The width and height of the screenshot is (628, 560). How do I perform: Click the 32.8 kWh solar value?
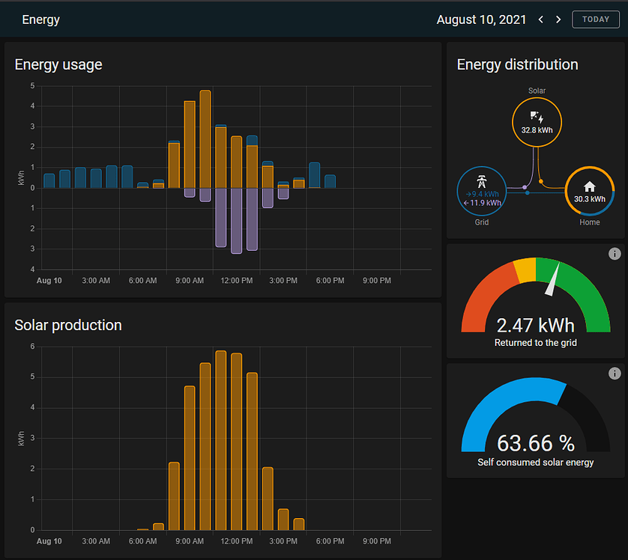[x=537, y=130]
